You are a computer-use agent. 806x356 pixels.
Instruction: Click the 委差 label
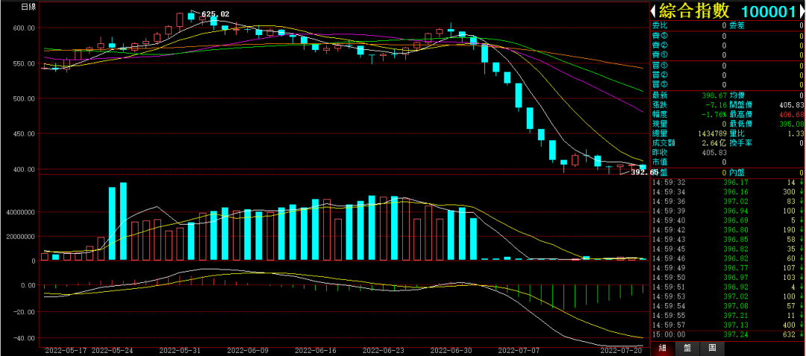[737, 25]
